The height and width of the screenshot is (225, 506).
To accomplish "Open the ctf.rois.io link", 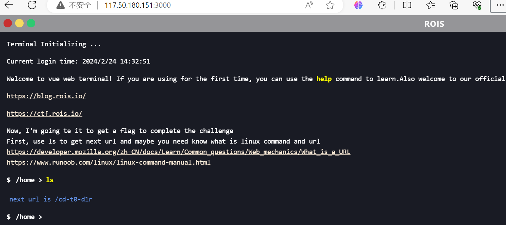I will (44, 113).
